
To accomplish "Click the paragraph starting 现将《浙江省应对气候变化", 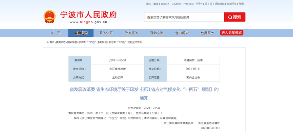I will (126, 118).
